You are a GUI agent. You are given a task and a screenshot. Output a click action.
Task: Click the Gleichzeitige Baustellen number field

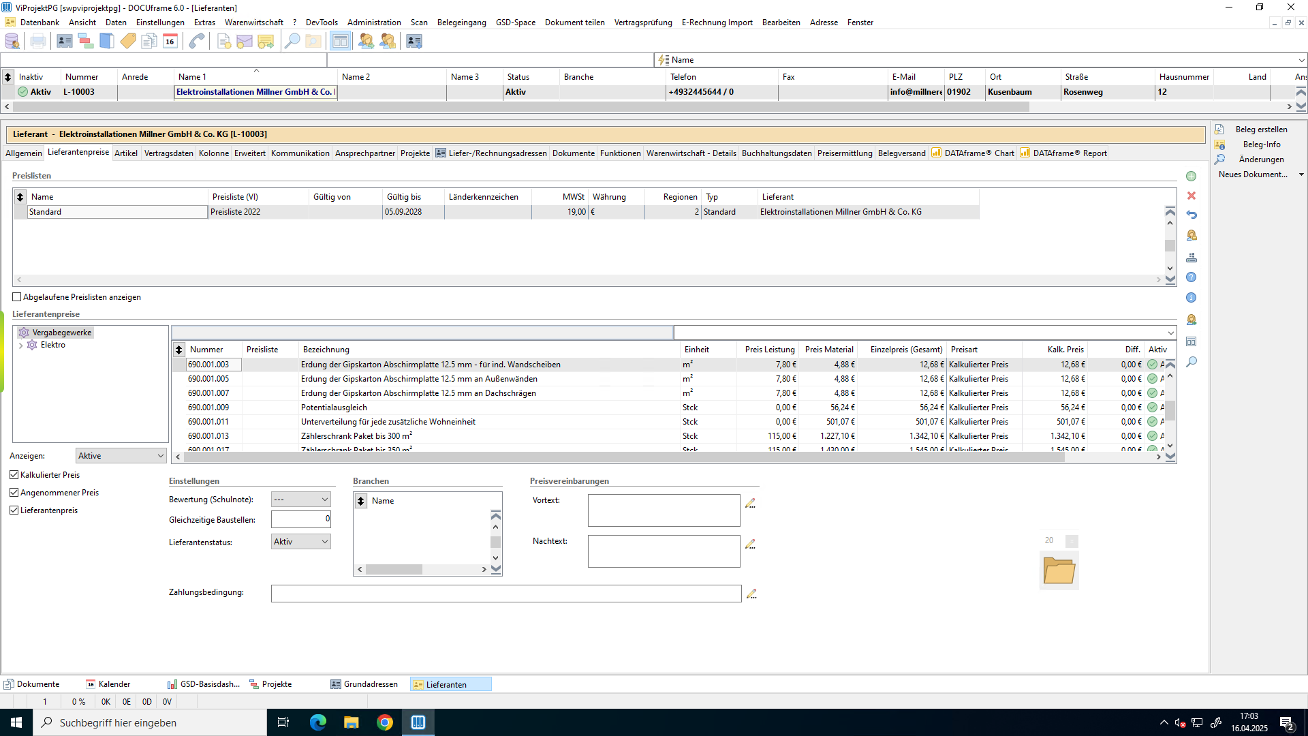[300, 519]
